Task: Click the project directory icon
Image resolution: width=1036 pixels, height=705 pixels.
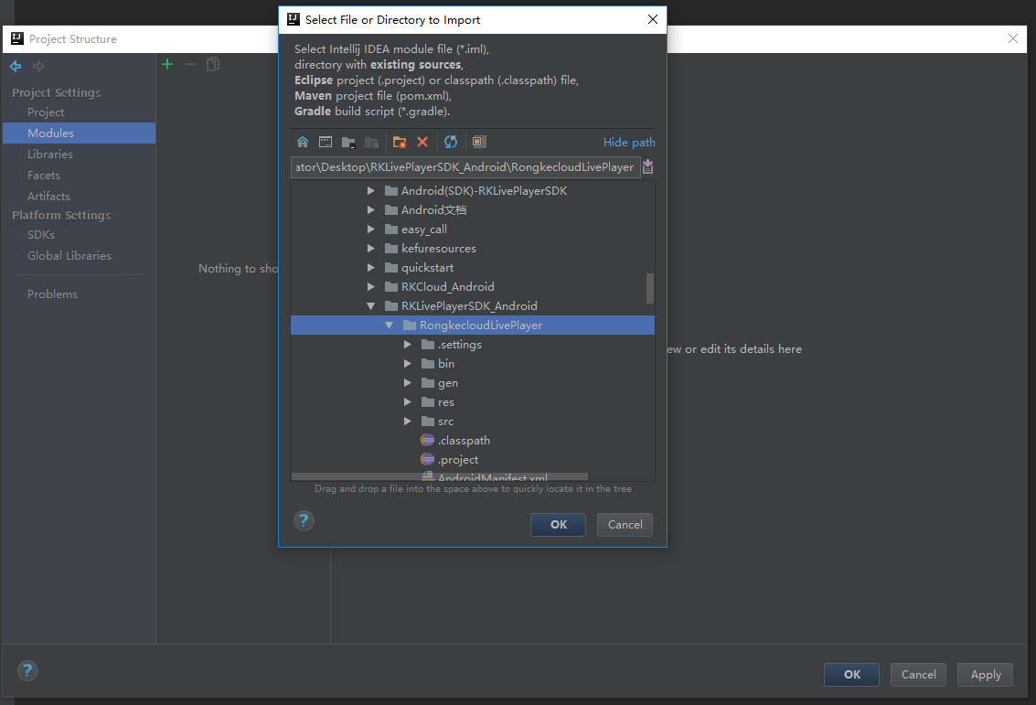Action: pyautogui.click(x=348, y=142)
